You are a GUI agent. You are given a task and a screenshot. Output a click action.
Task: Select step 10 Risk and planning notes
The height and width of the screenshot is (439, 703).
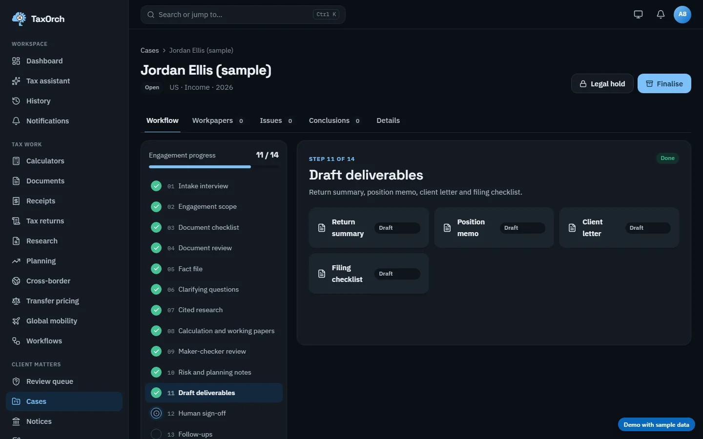(214, 372)
